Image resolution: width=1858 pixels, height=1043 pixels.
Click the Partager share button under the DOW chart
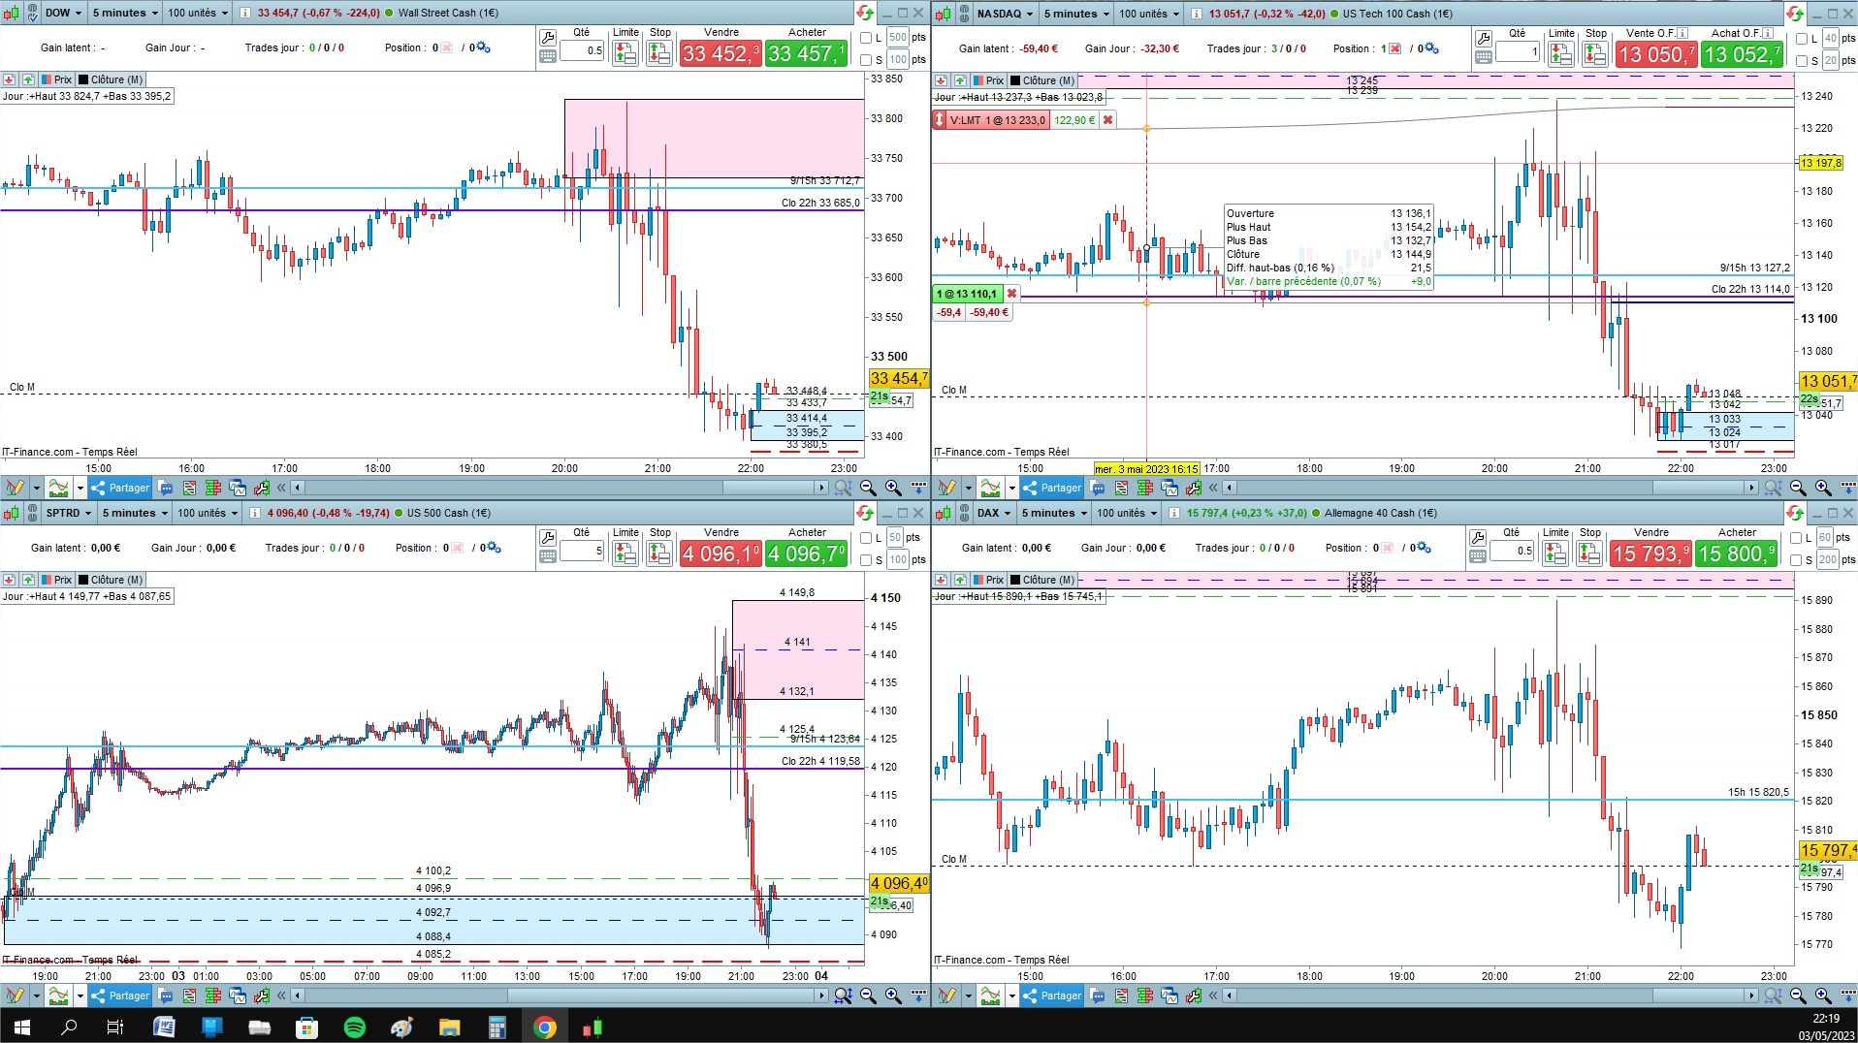(x=120, y=488)
